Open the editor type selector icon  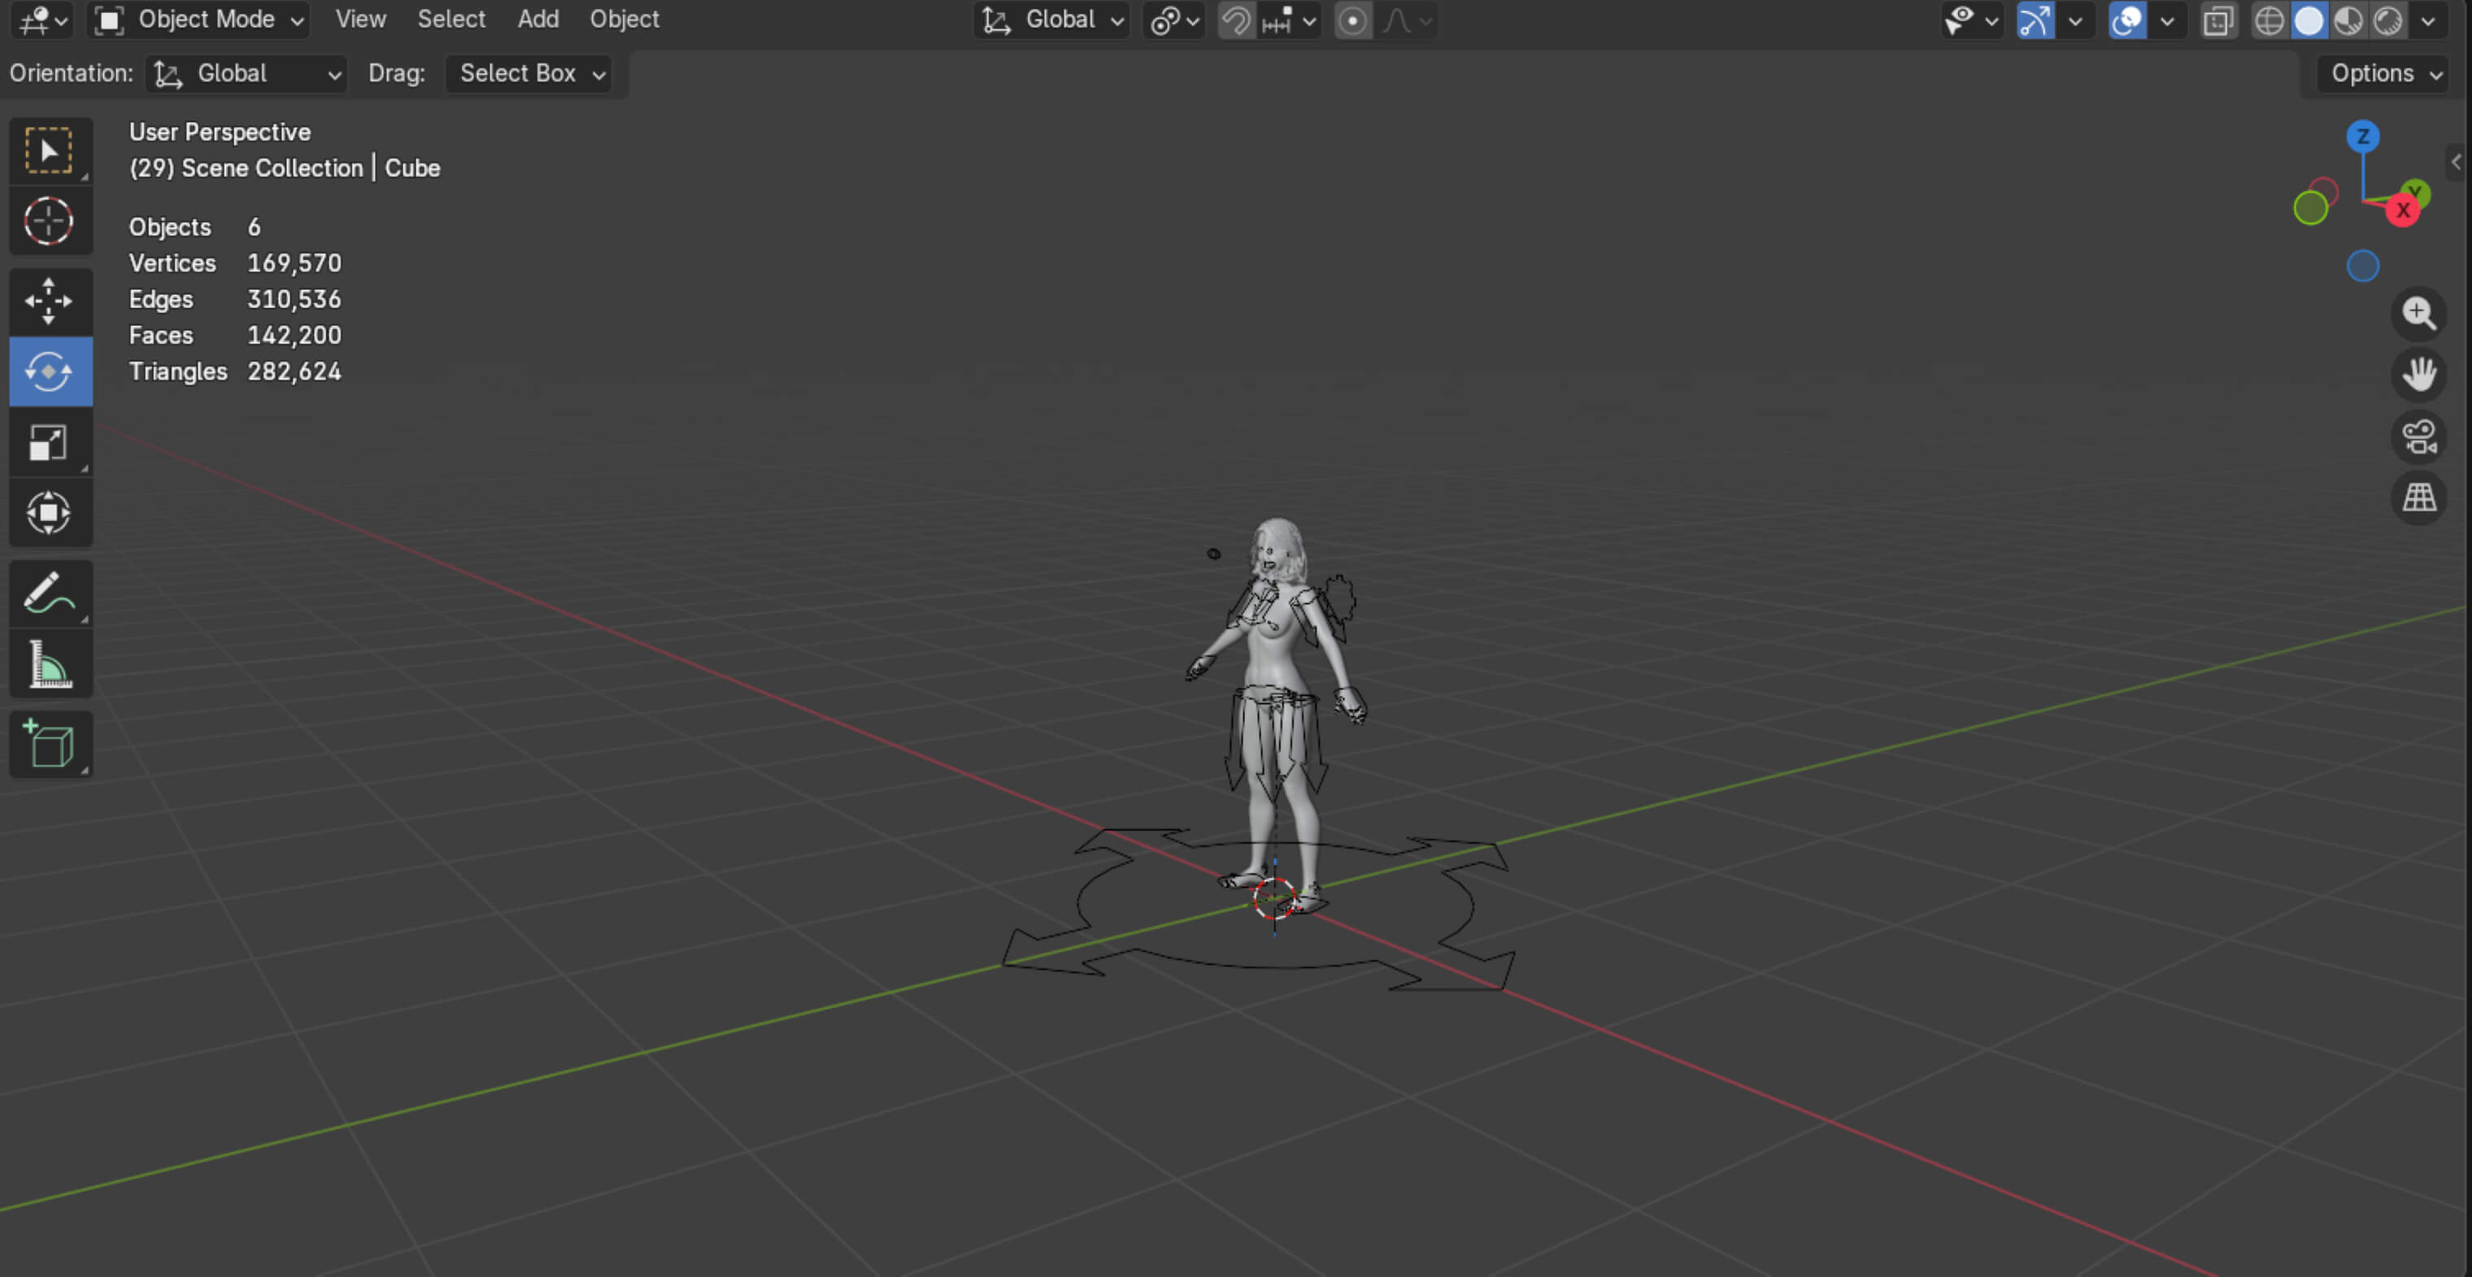[42, 20]
